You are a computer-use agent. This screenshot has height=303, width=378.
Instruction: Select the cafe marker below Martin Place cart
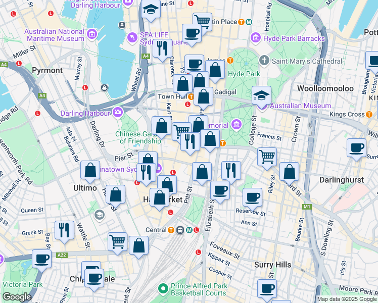[x=192, y=34]
